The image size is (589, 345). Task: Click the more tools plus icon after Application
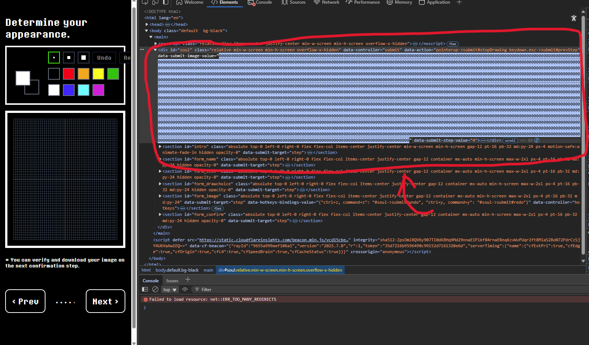459,3
